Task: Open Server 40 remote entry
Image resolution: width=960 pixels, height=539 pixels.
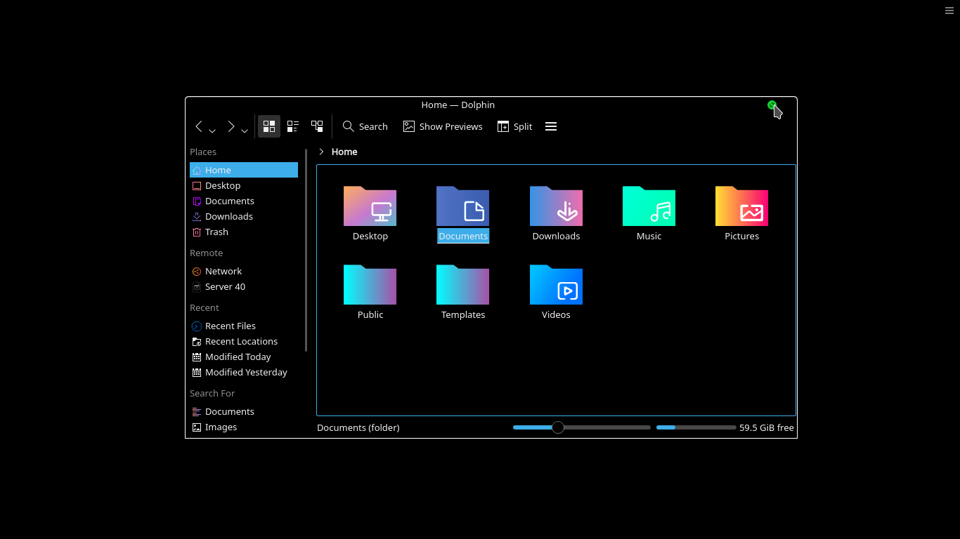Action: pyautogui.click(x=244, y=286)
